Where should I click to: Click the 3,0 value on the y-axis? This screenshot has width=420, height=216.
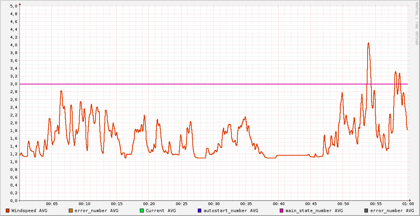[x=14, y=84]
